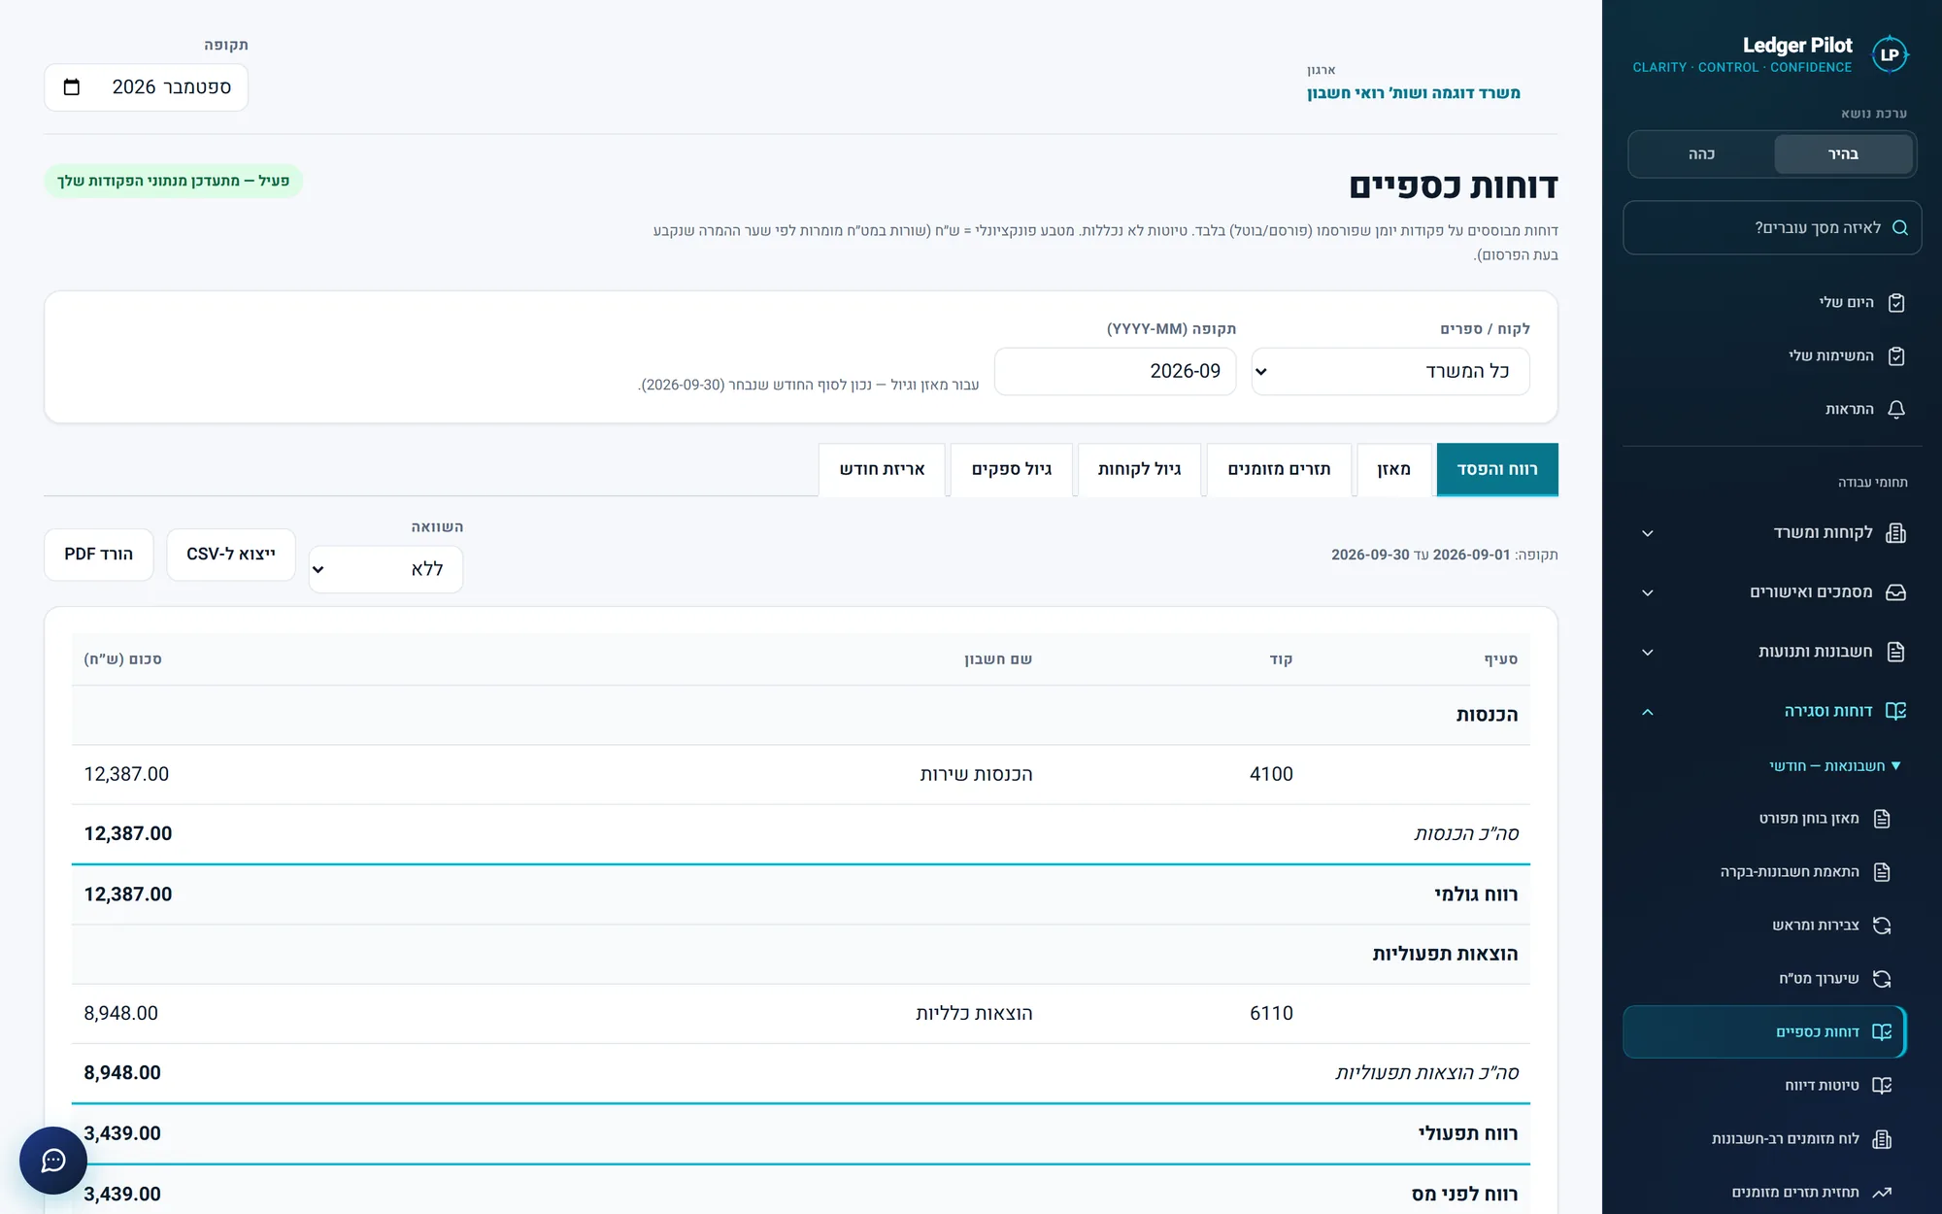Viewport: 1942px width, 1214px height.
Task: Click the תקופה YYYY-MM input field
Action: click(x=1115, y=372)
